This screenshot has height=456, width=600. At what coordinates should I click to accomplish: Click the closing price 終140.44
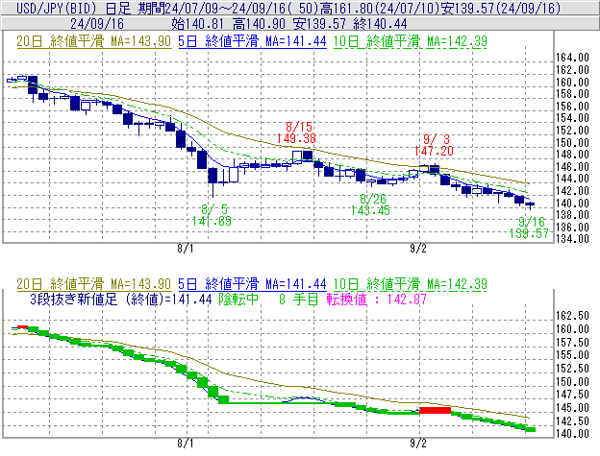coord(380,24)
